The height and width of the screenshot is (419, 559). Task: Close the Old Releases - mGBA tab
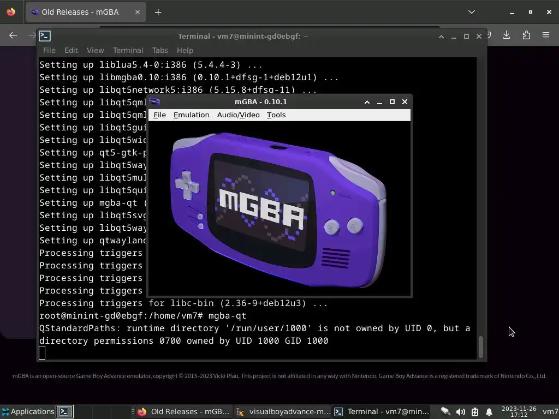click(x=137, y=12)
